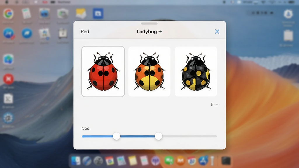Open the white X document icon on desktop
The height and width of the screenshot is (168, 299).
pos(8,99)
